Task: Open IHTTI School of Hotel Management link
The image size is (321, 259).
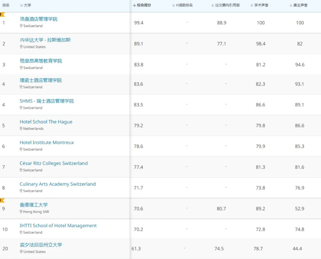Action: (58, 225)
